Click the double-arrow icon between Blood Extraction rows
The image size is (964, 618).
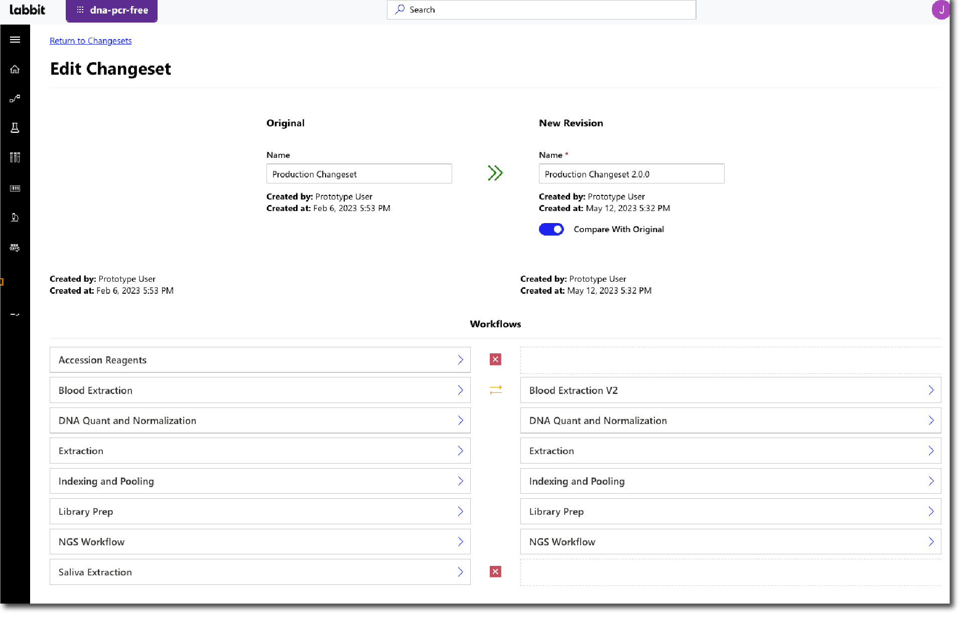coord(495,389)
